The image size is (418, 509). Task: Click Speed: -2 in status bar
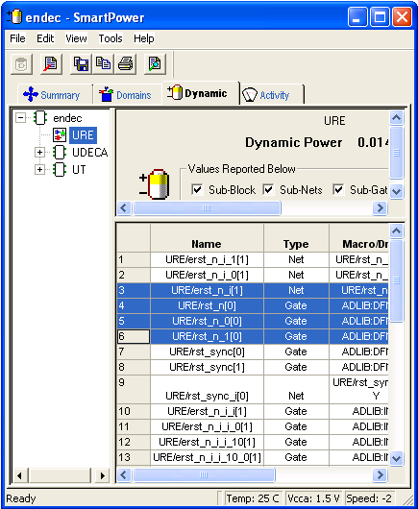click(369, 498)
